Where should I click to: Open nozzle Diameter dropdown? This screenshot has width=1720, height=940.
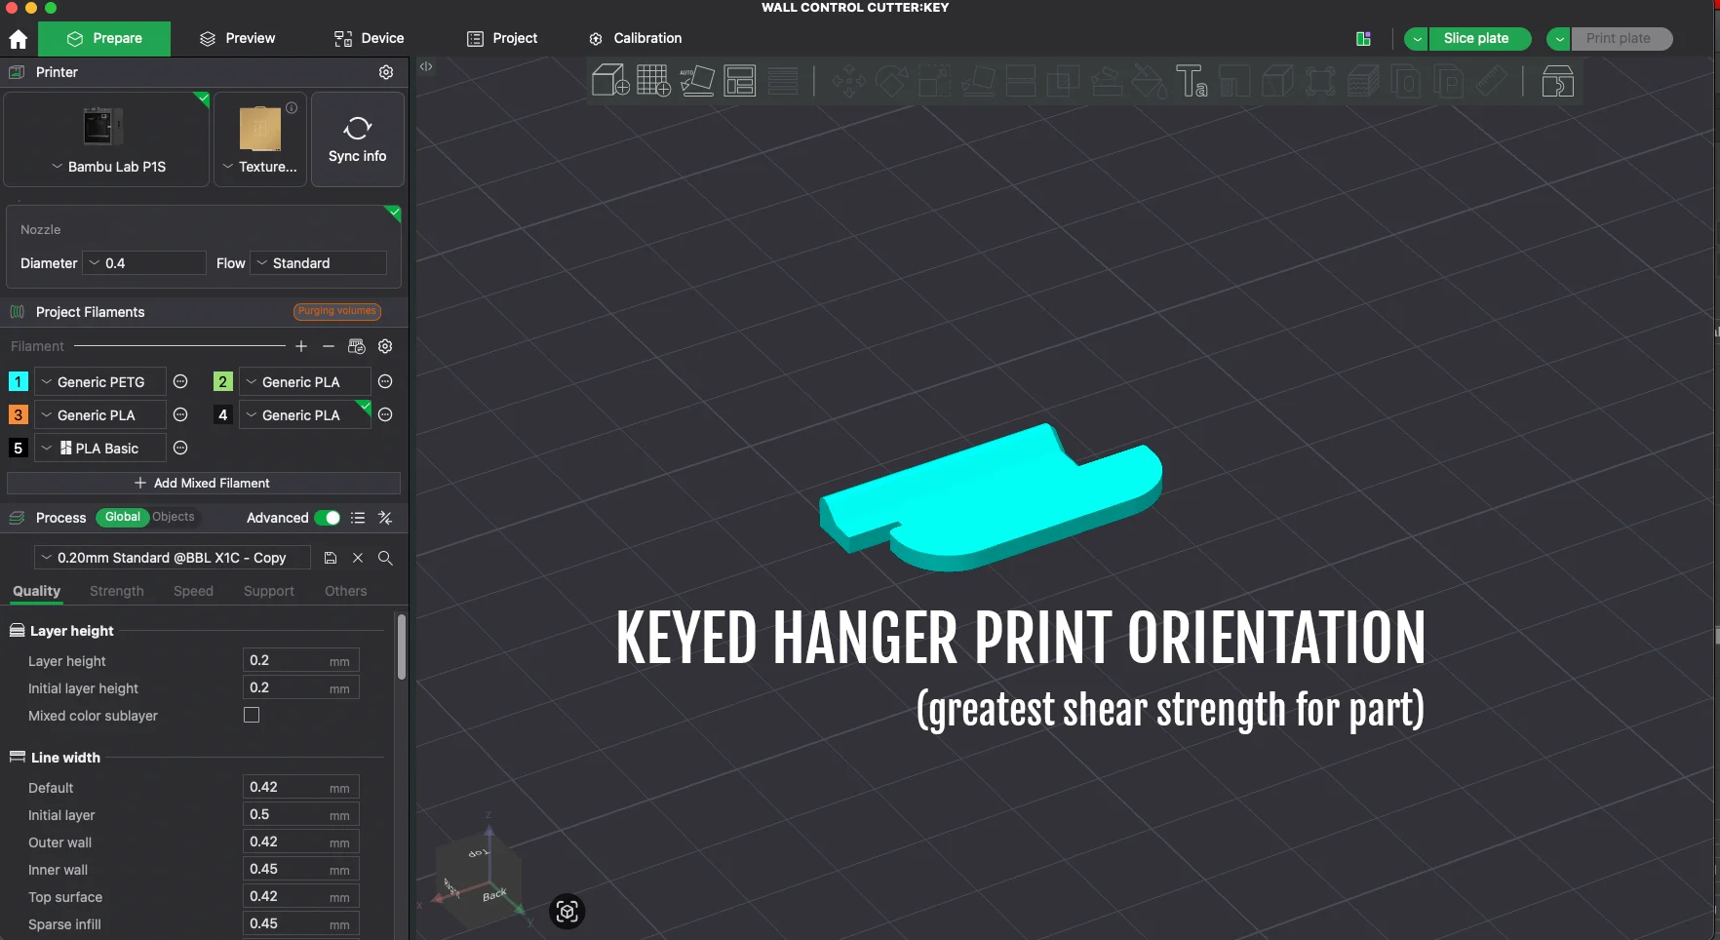(144, 263)
